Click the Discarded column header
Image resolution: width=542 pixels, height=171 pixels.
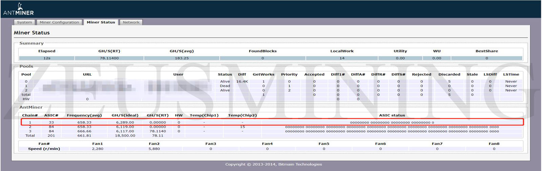449,74
